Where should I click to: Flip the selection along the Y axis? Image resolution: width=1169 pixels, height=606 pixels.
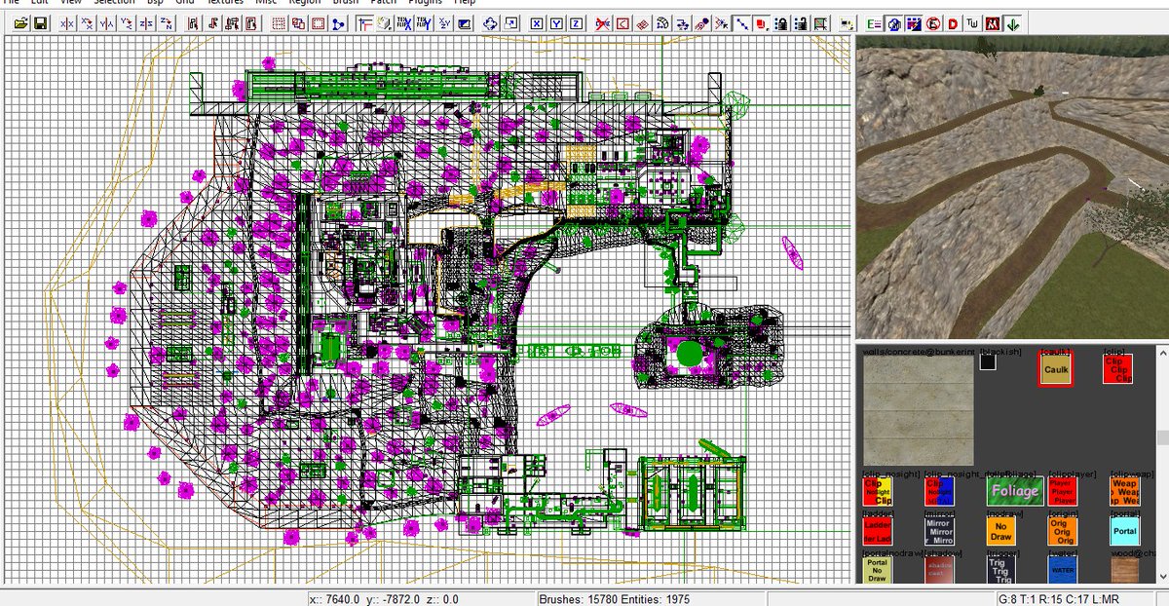(x=107, y=23)
